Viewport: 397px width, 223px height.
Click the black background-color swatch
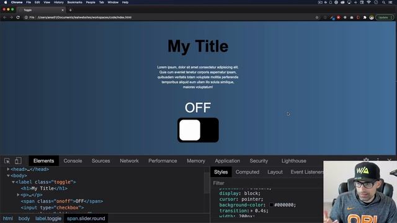point(271,205)
